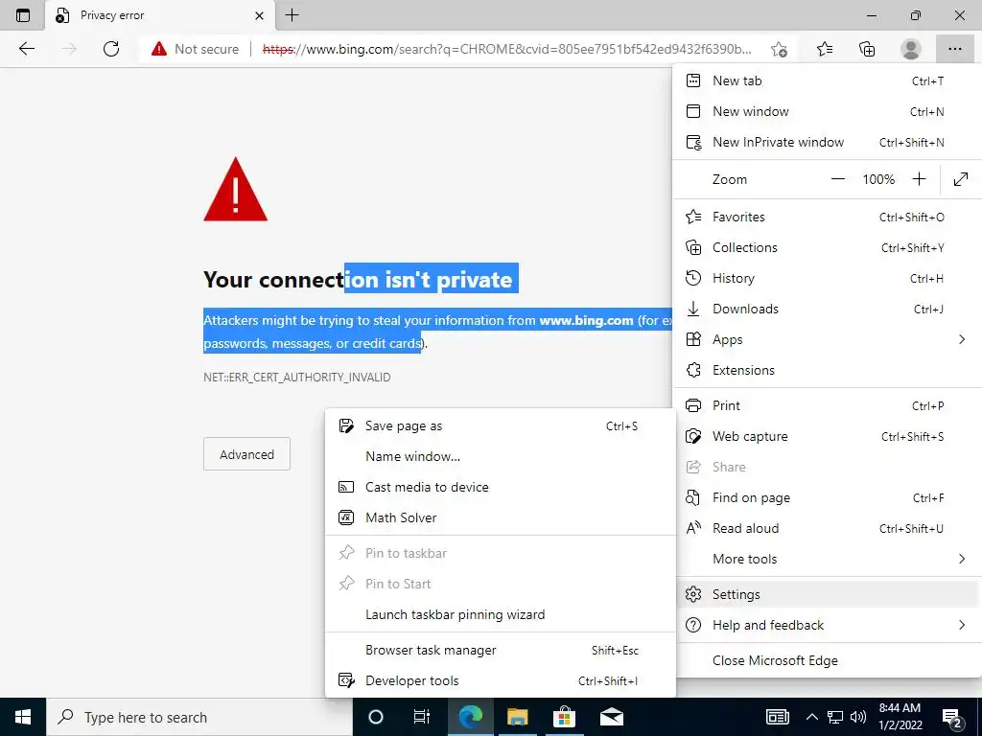Click the profile avatar icon
The width and height of the screenshot is (982, 736).
[x=911, y=49]
